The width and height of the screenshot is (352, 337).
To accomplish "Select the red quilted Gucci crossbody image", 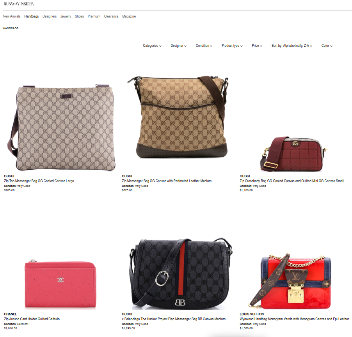I will point(293,154).
